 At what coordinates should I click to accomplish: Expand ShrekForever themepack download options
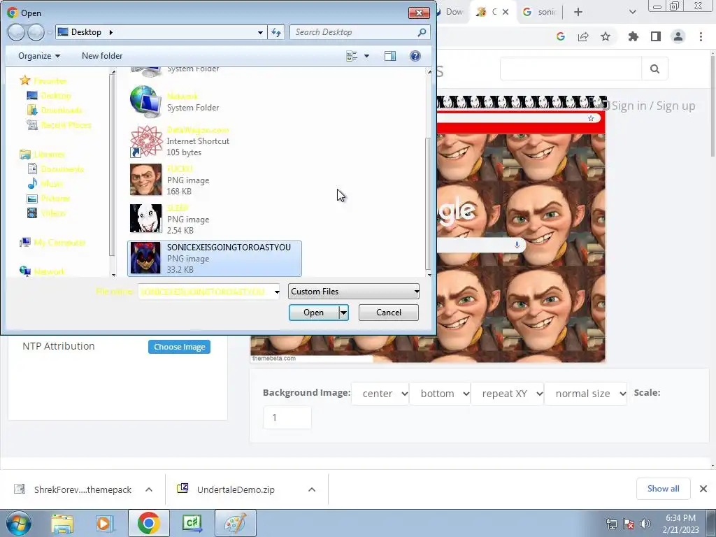click(149, 489)
